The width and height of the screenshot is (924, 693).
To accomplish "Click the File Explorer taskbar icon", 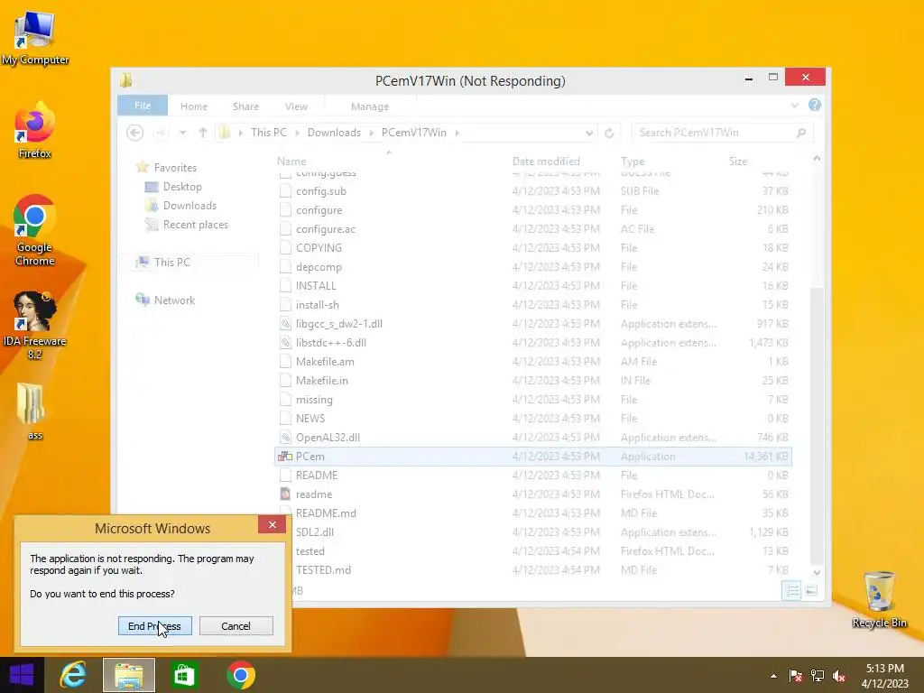I will click(x=128, y=675).
